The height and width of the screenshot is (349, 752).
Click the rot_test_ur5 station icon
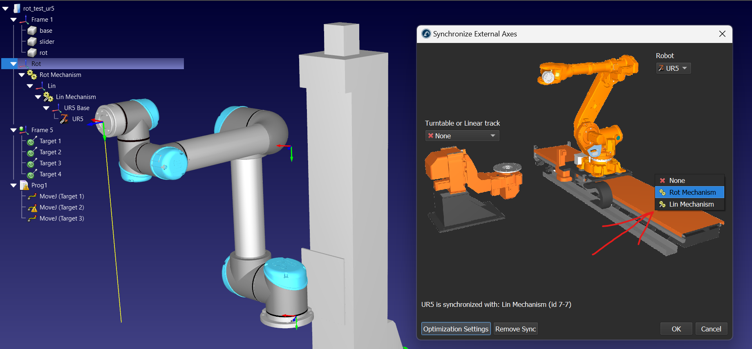[17, 8]
